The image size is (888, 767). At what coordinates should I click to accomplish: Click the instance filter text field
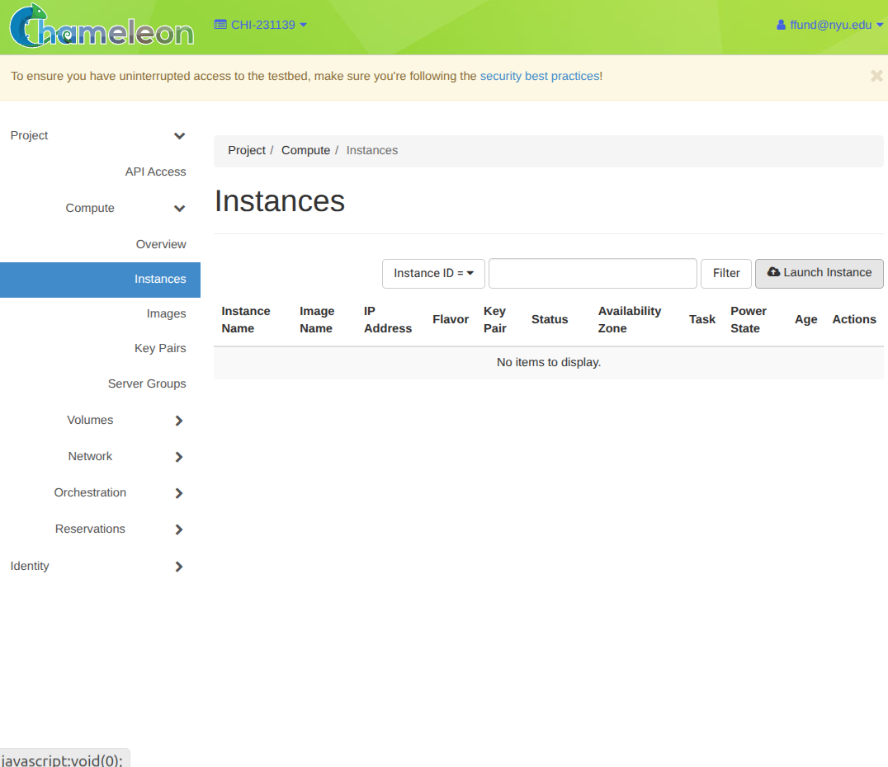(593, 273)
